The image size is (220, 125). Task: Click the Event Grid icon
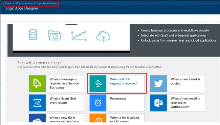point(37,103)
